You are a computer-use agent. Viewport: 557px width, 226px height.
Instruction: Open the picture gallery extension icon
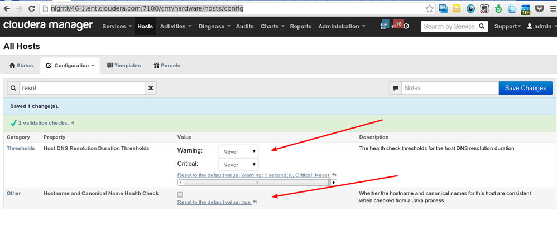click(x=443, y=8)
